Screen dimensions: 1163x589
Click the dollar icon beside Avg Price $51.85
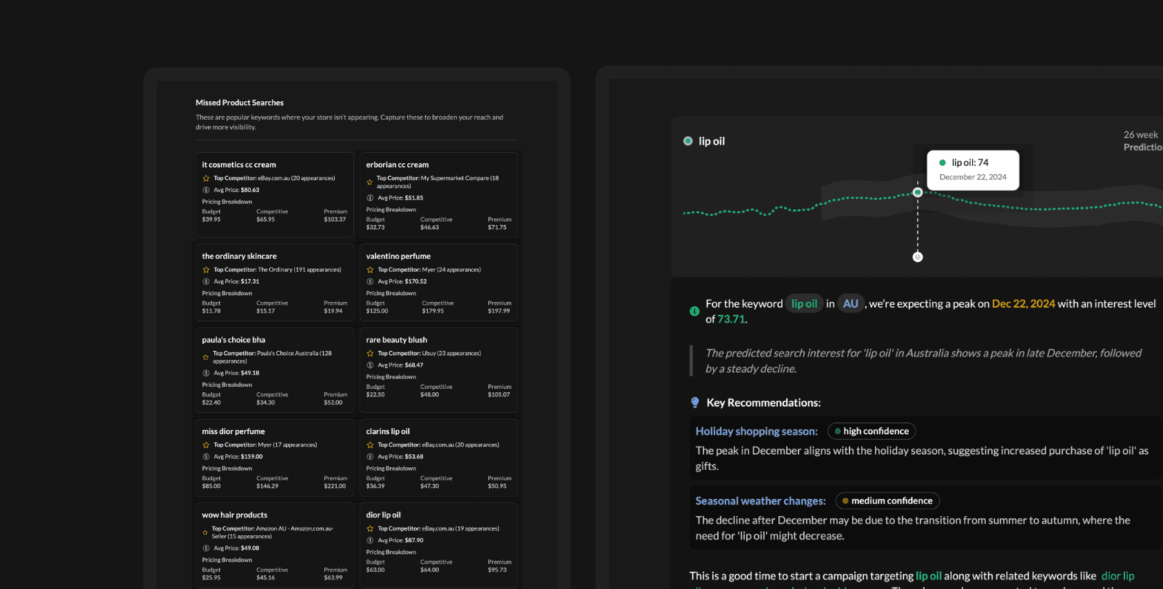(x=370, y=198)
